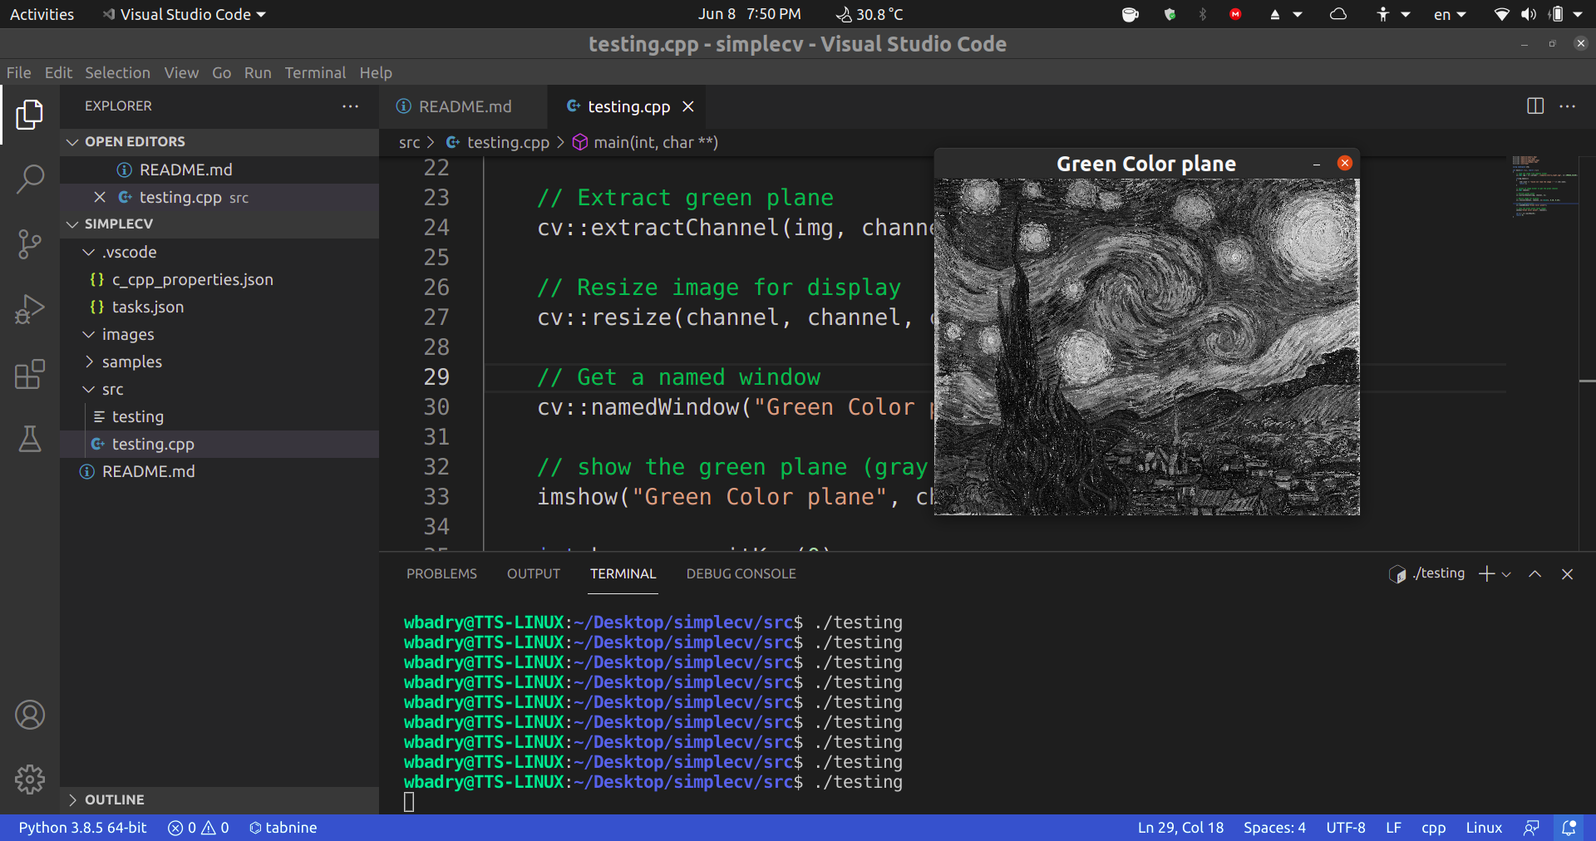Click Ln 29, Col 18 position indicator
Image resolution: width=1596 pixels, height=841 pixels.
click(1180, 828)
